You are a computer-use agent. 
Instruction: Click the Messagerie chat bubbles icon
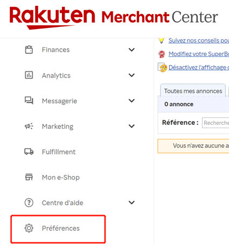[29, 101]
